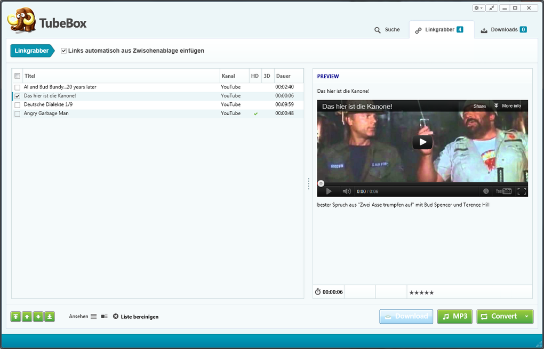
Task: Switch to the Suche tab
Action: pos(387,30)
